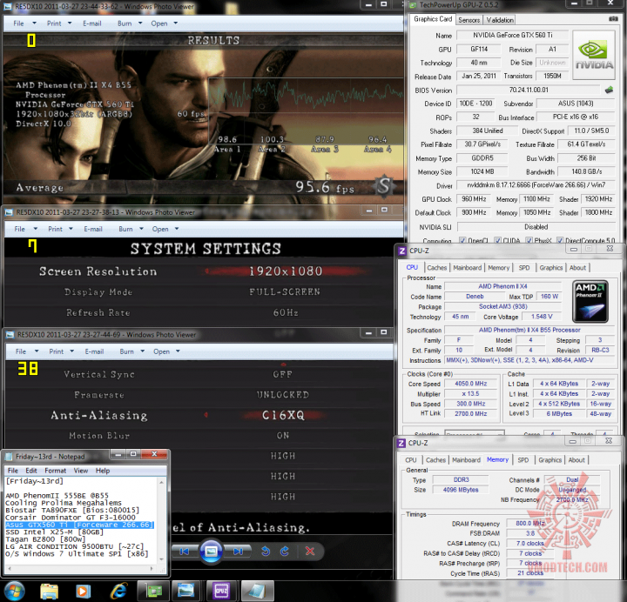Select SPD tab in lower CPU-Z window
Image resolution: width=627 pixels, height=602 pixels.
[522, 460]
